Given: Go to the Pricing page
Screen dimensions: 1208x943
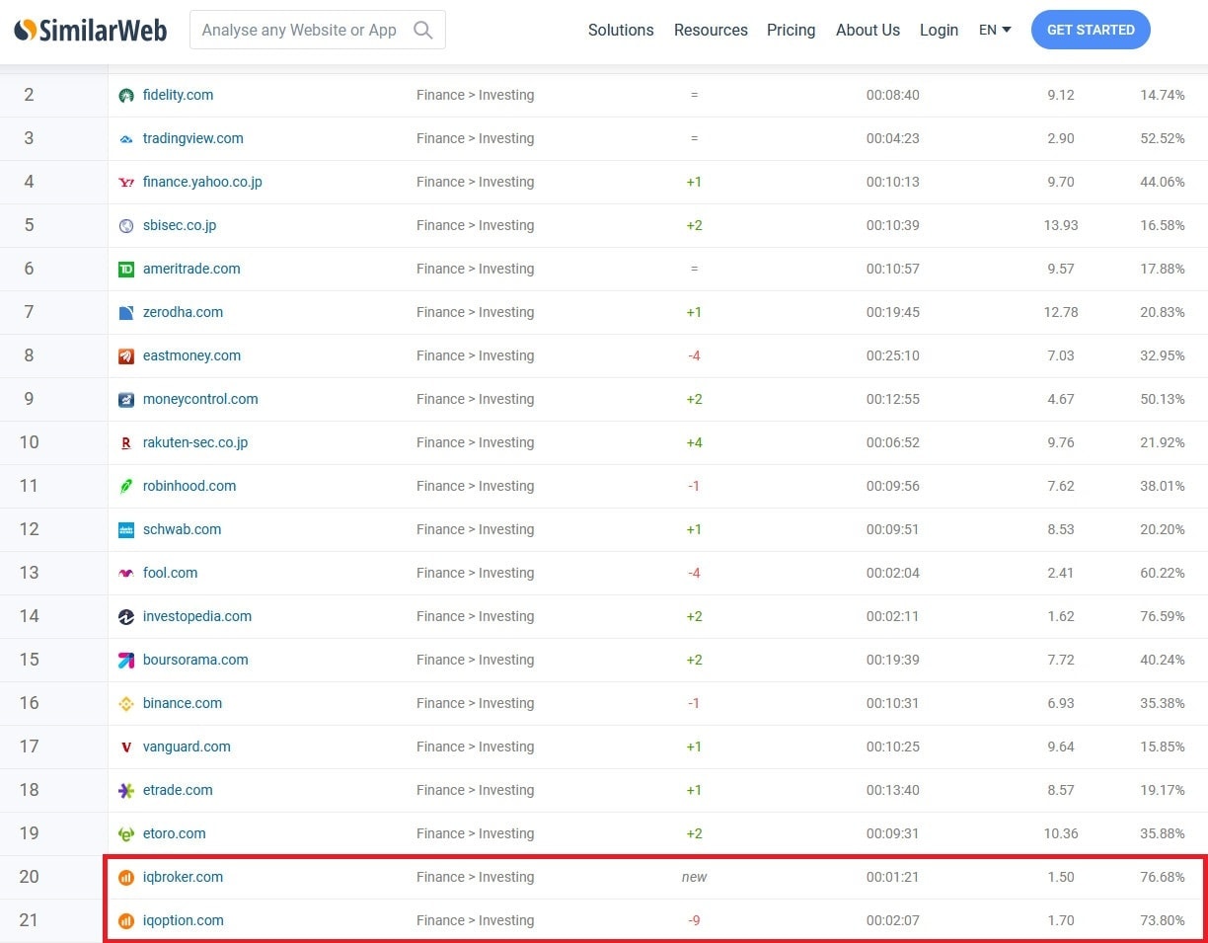Looking at the screenshot, I should (792, 30).
